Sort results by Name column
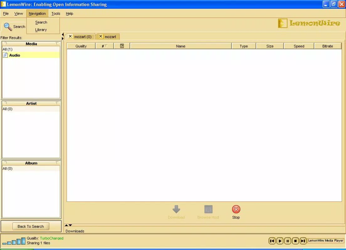The height and width of the screenshot is (250, 346). 181,46
